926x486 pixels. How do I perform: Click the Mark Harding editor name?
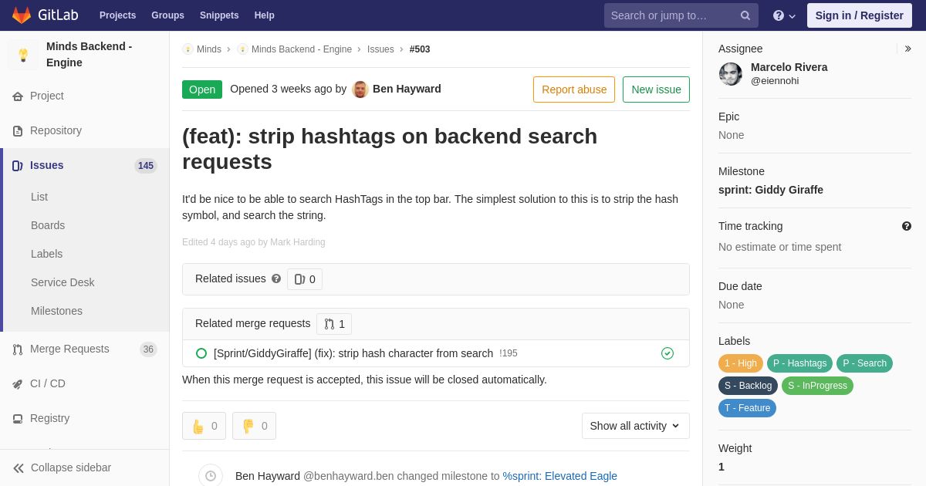click(x=298, y=242)
